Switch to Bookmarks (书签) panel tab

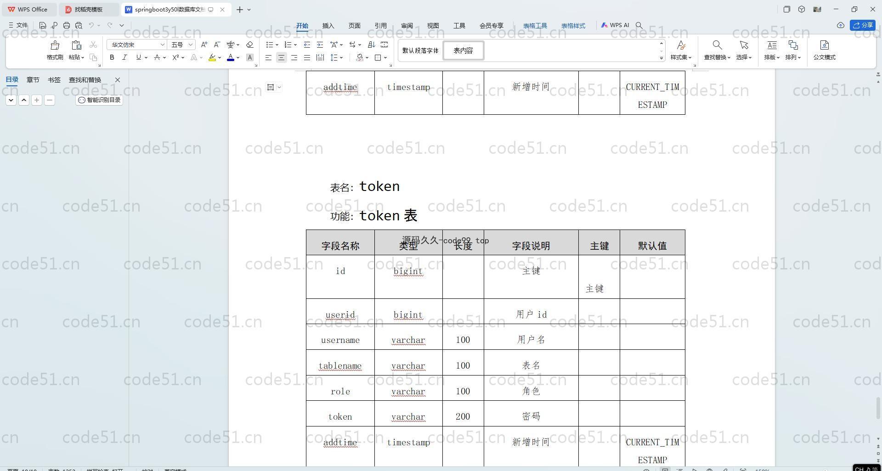[54, 80]
